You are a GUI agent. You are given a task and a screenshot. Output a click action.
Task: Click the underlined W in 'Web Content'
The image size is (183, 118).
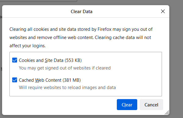point(37,80)
